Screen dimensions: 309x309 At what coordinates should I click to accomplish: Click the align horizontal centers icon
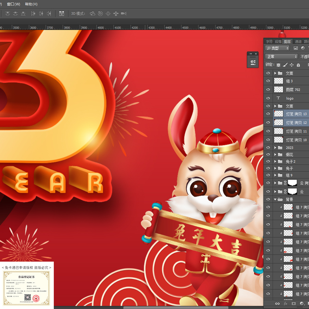[41, 13]
